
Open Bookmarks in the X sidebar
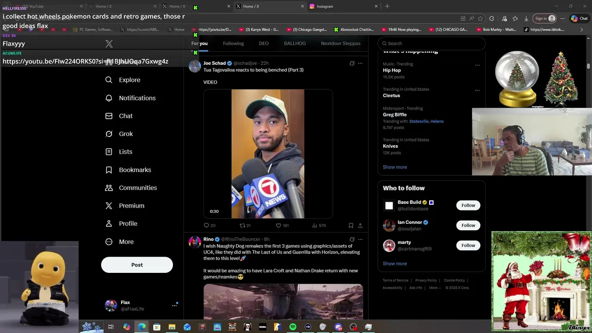point(128,170)
